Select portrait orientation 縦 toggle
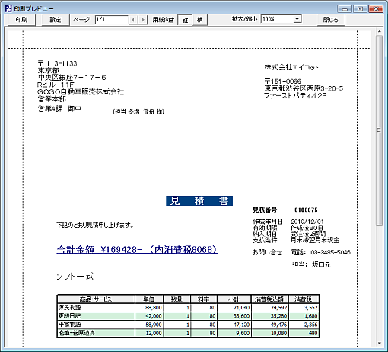The width and height of the screenshot is (388, 352). [185, 20]
